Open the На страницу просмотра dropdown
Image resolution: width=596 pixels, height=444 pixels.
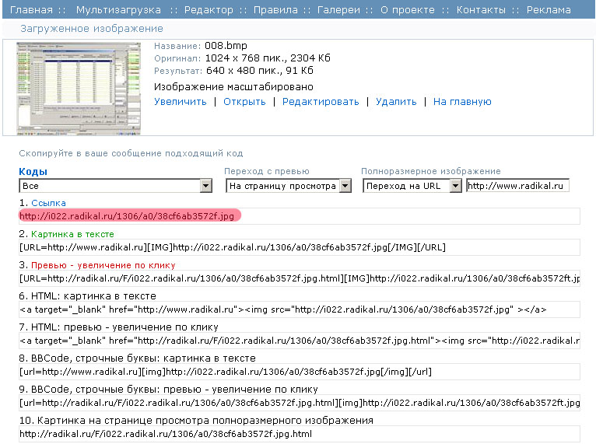292,186
